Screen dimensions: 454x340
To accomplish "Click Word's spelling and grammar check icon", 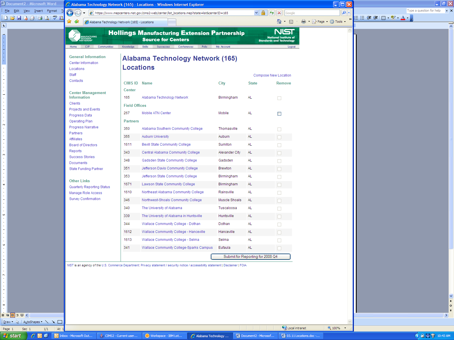I will 55,18.
